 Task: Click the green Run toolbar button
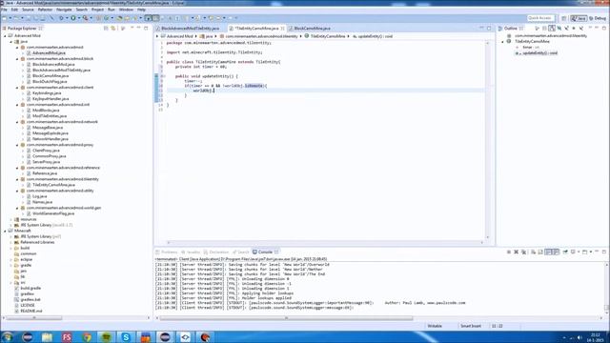tap(73, 18)
